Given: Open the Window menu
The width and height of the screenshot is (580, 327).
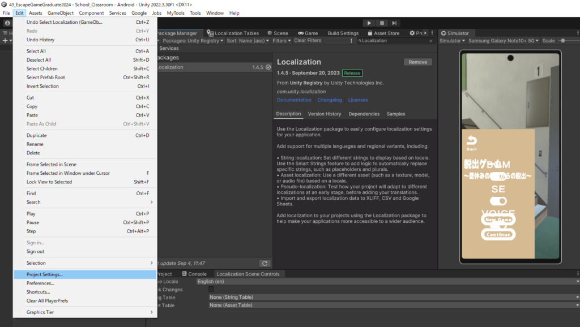Looking at the screenshot, I should [215, 13].
